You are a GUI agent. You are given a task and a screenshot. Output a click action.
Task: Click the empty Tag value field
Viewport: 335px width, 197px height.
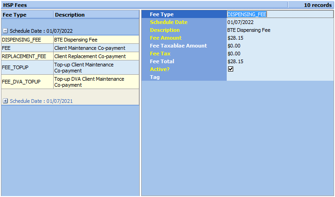(x=279, y=77)
